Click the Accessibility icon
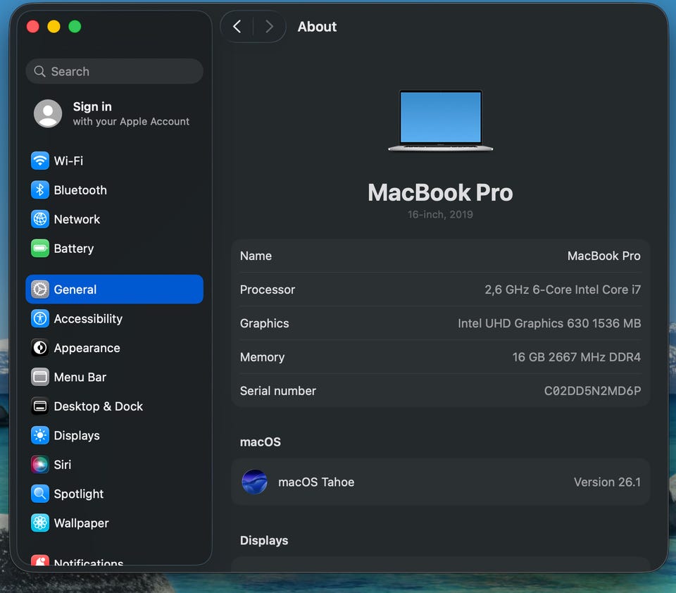 pos(40,318)
